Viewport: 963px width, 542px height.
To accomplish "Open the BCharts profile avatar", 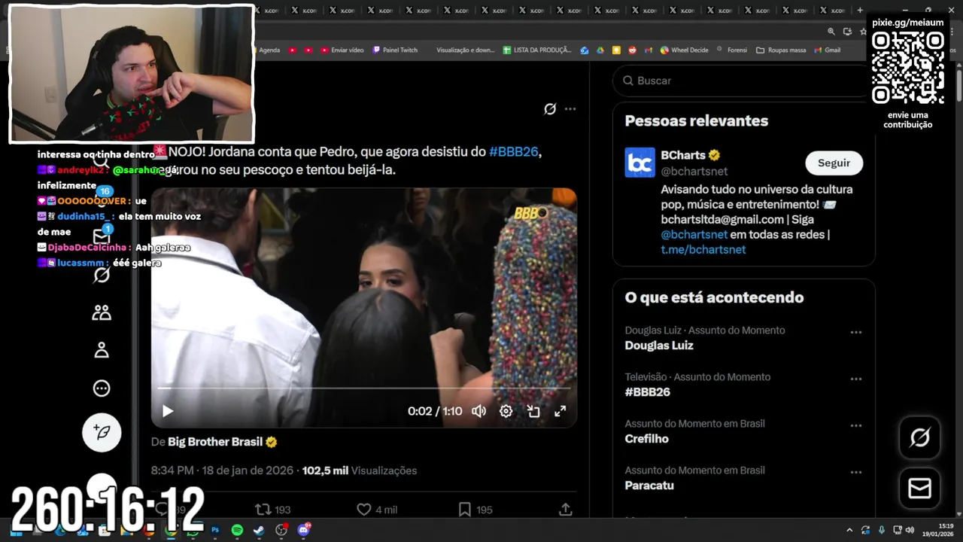I will (x=639, y=163).
